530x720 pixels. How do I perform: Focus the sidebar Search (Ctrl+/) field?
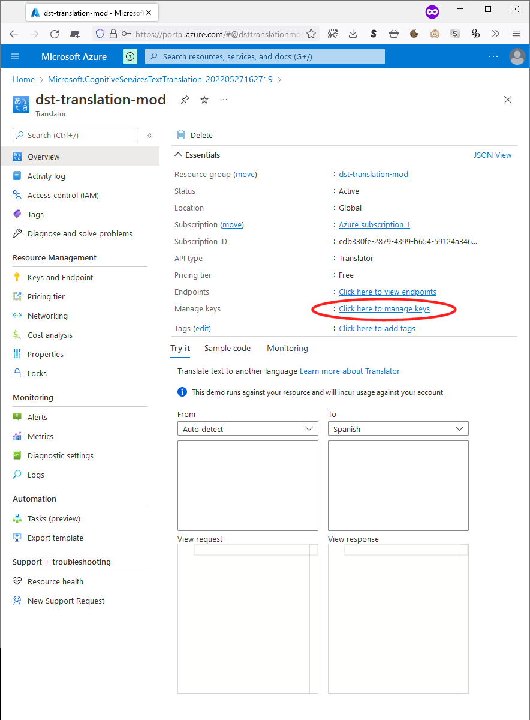76,135
